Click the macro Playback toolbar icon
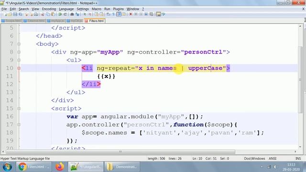306x172 pixels. 141,14
